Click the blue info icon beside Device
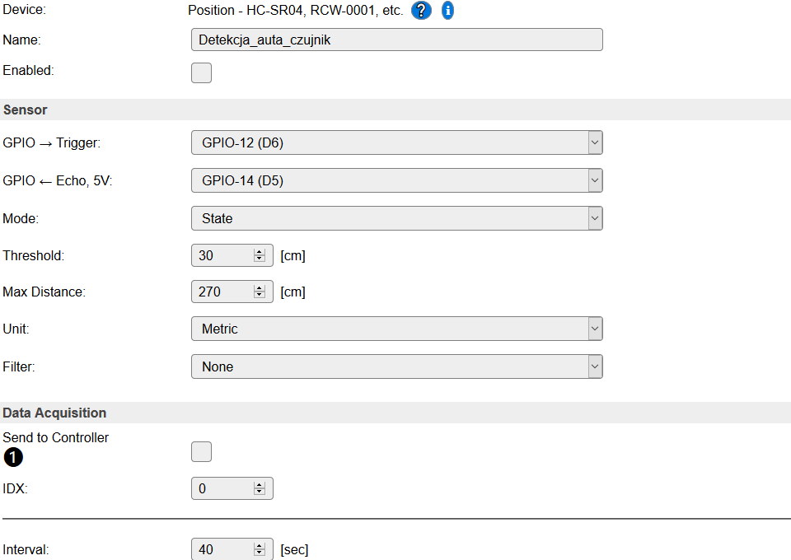Viewport: 791px width, 560px height. 447,11
